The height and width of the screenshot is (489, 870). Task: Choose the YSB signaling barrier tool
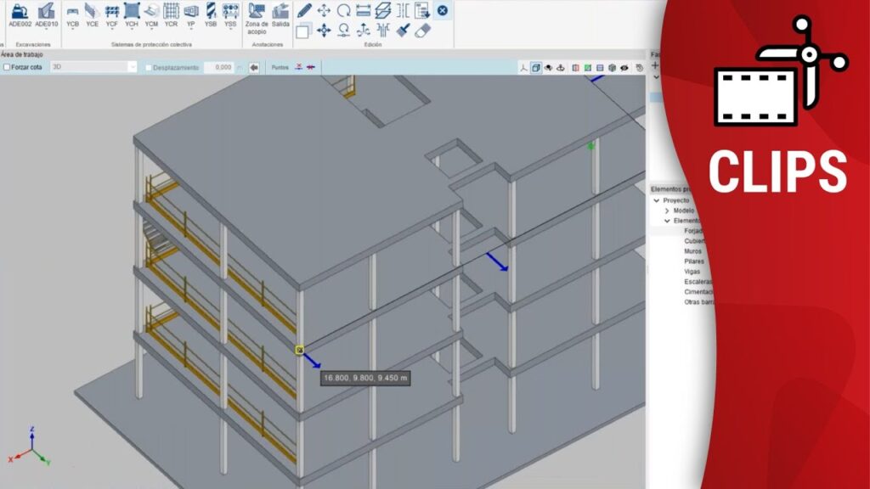(x=211, y=14)
